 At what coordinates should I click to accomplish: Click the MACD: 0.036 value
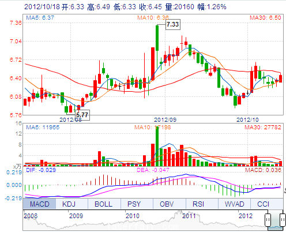click(x=263, y=170)
